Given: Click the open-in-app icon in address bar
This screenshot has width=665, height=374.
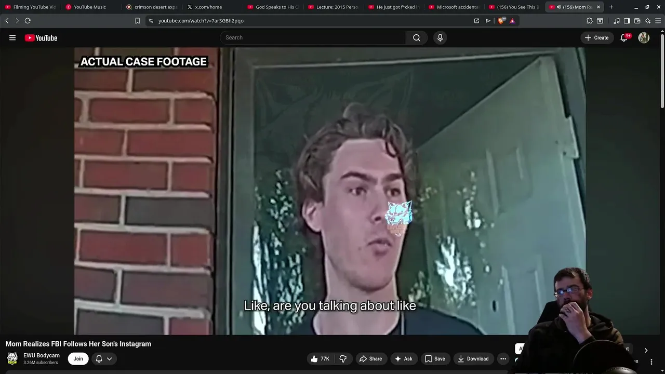Looking at the screenshot, I should pos(476,21).
